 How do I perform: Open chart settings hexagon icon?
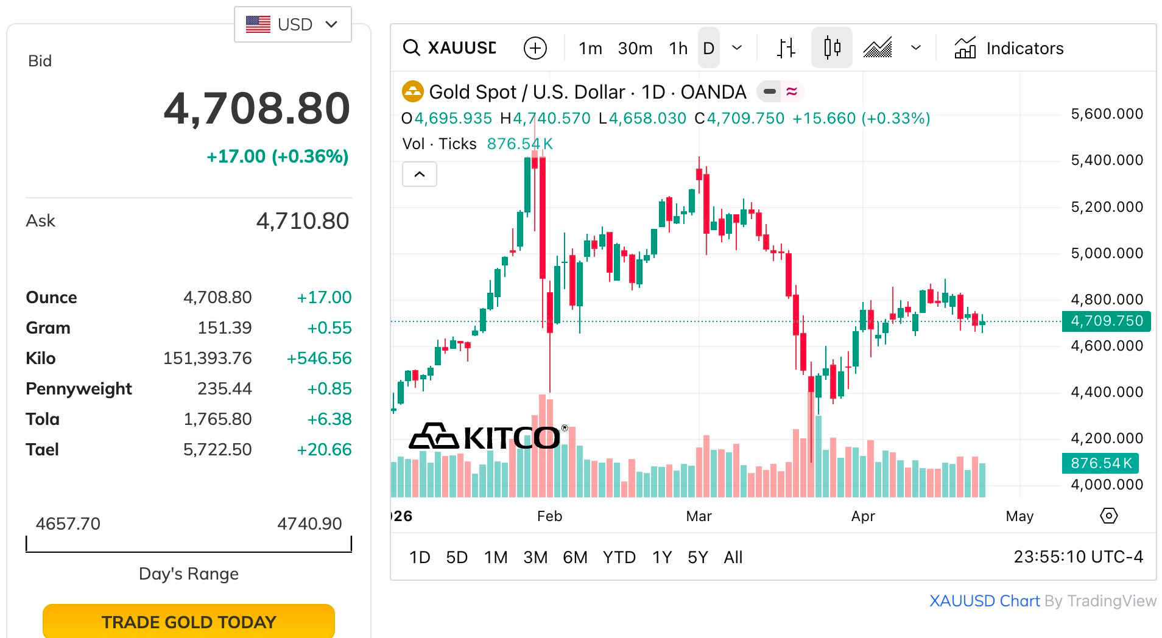click(x=1108, y=516)
